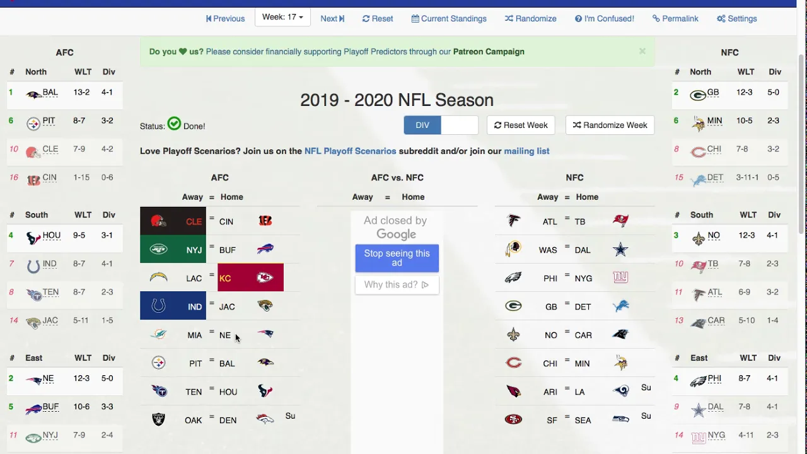
Task: Select Jaguars logo in IND vs JAC game
Action: [x=265, y=306]
